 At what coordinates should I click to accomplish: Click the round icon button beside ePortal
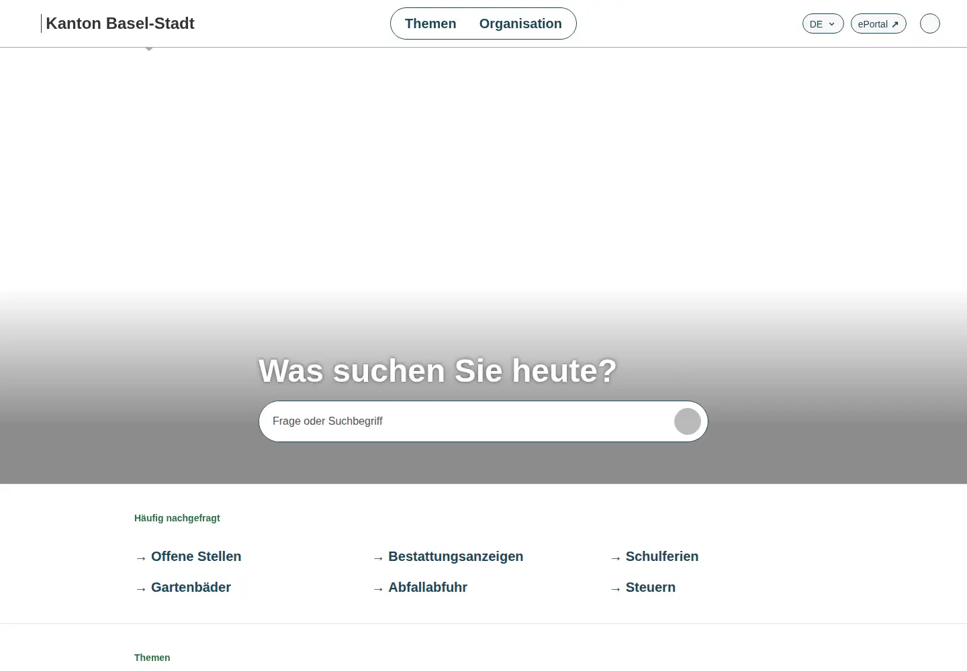929,23
